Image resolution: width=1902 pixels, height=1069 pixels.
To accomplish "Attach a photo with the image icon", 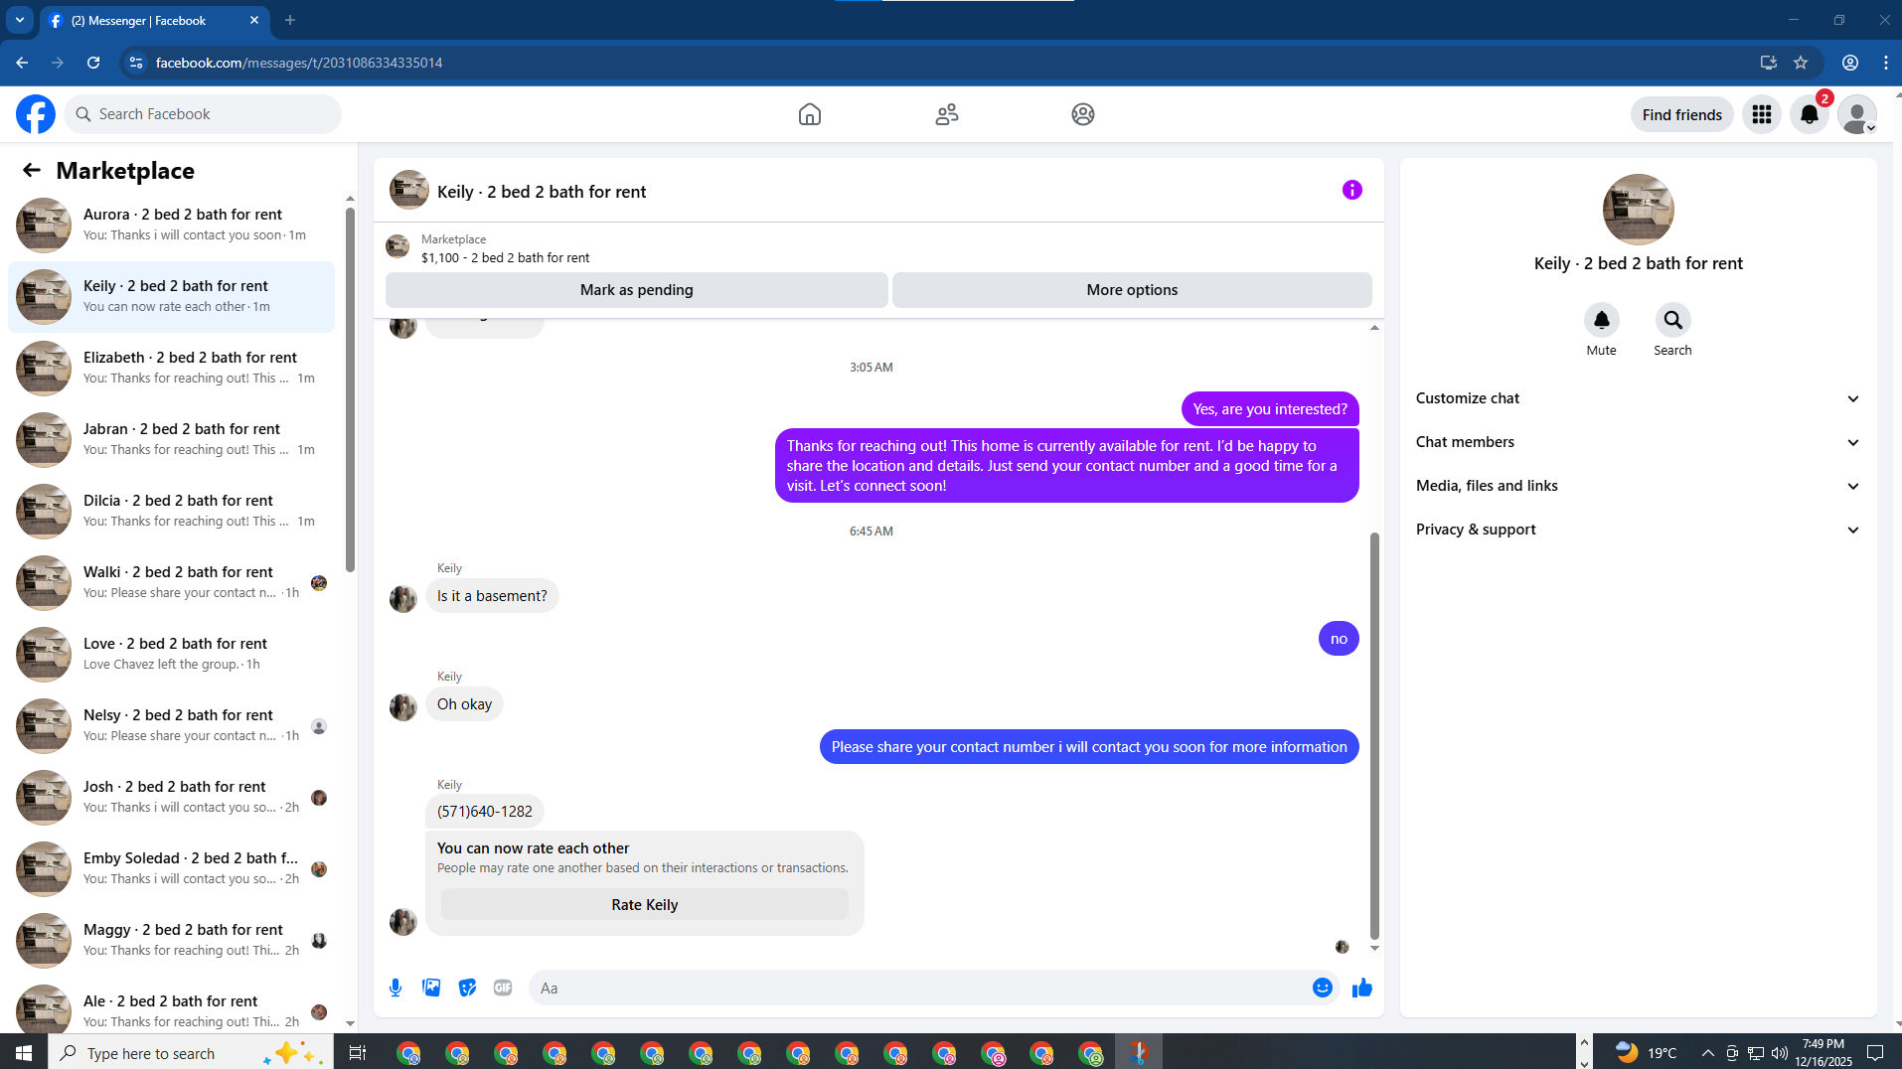I will coord(431,988).
